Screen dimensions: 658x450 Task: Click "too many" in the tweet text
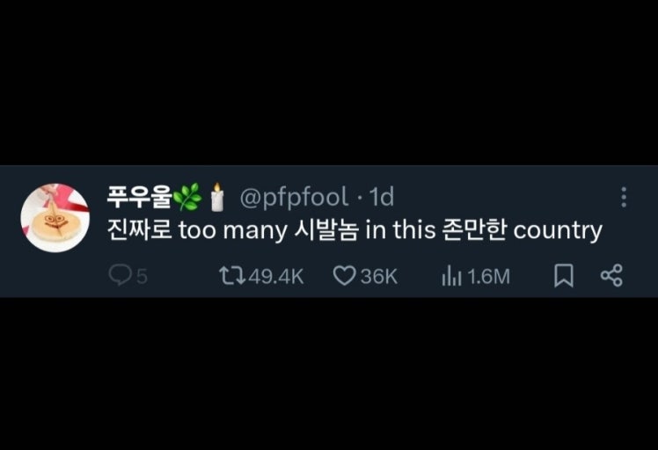(233, 230)
